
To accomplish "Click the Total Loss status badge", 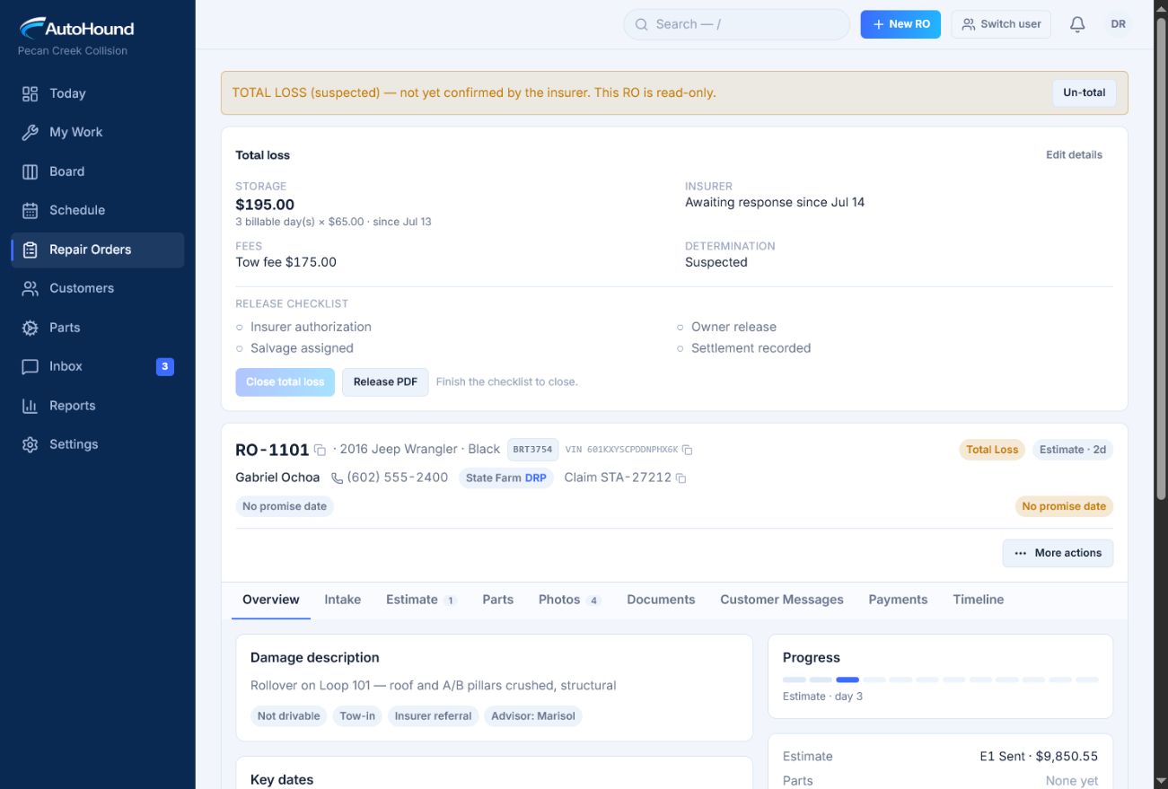I will [992, 450].
